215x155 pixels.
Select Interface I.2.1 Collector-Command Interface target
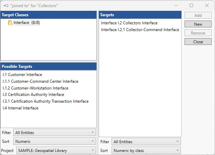pyautogui.click(x=140, y=30)
